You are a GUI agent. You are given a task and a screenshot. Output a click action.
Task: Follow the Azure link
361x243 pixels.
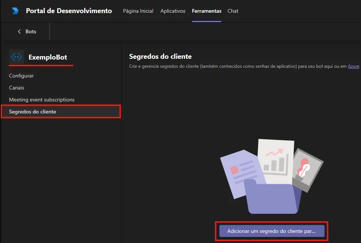coord(353,66)
